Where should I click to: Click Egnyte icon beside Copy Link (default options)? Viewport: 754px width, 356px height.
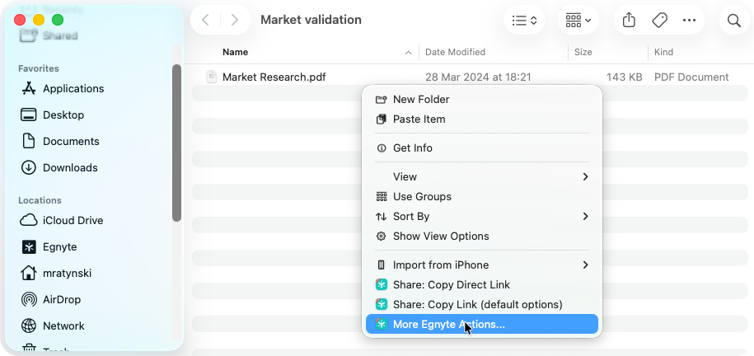pyautogui.click(x=382, y=305)
